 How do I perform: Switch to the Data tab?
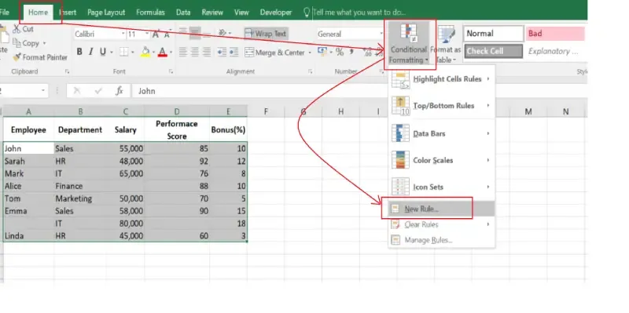(183, 13)
